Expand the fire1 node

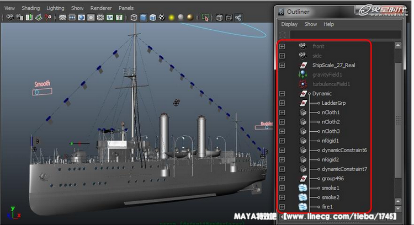(x=282, y=207)
